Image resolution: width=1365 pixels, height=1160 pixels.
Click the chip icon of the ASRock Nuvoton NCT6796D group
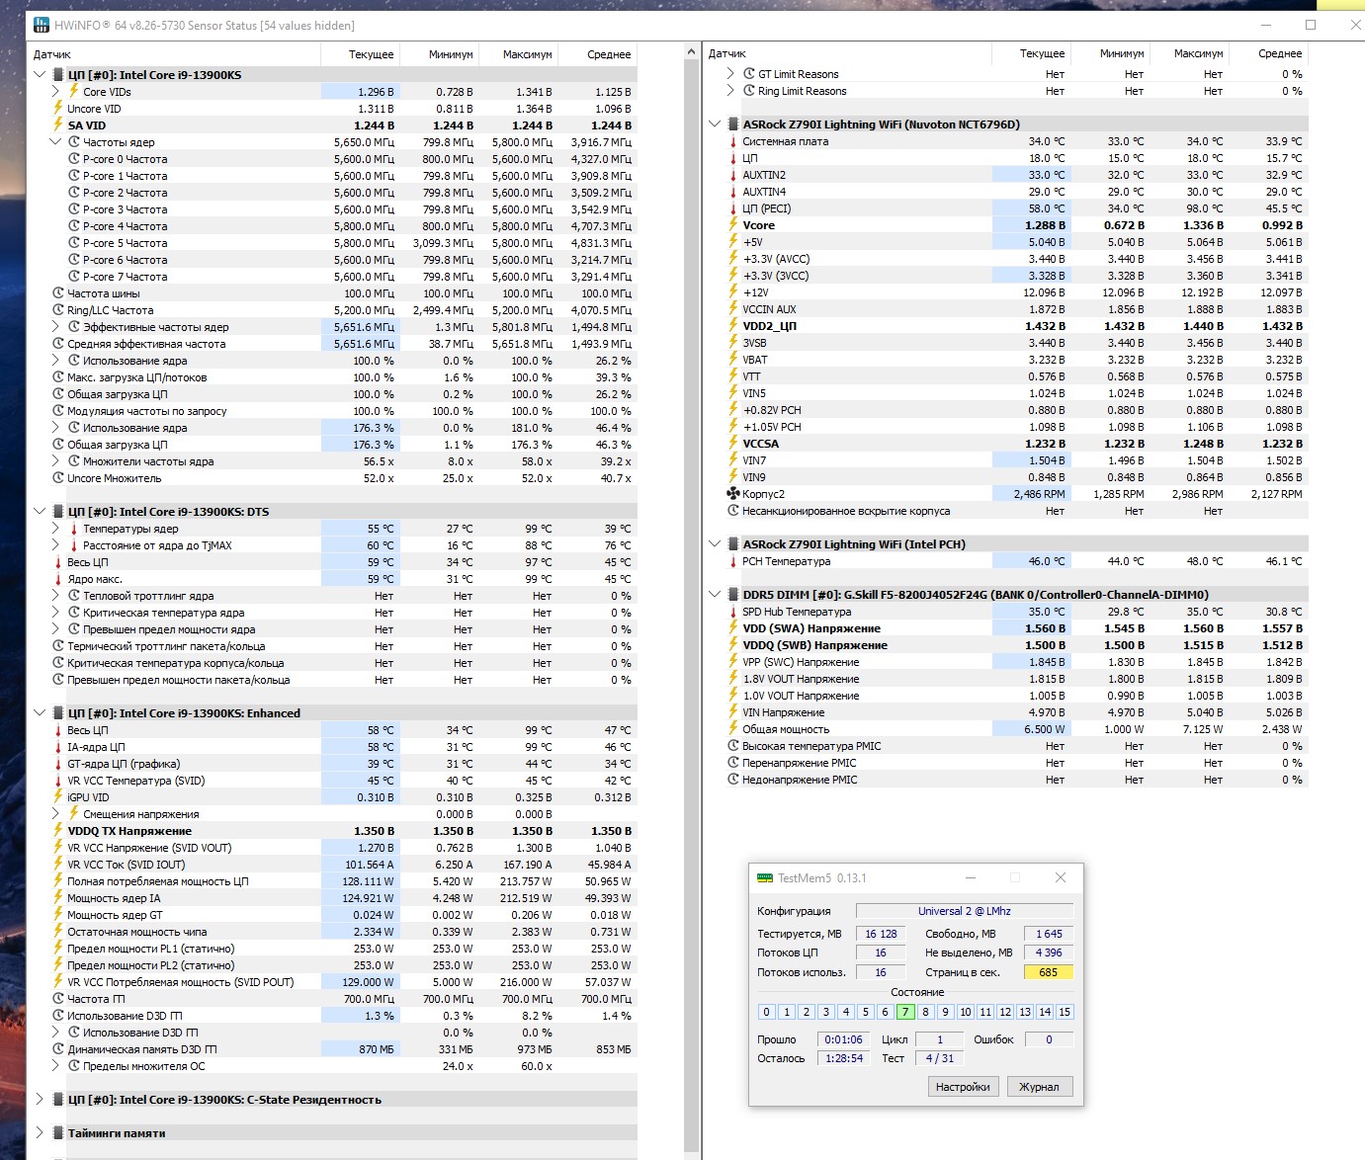(x=733, y=124)
